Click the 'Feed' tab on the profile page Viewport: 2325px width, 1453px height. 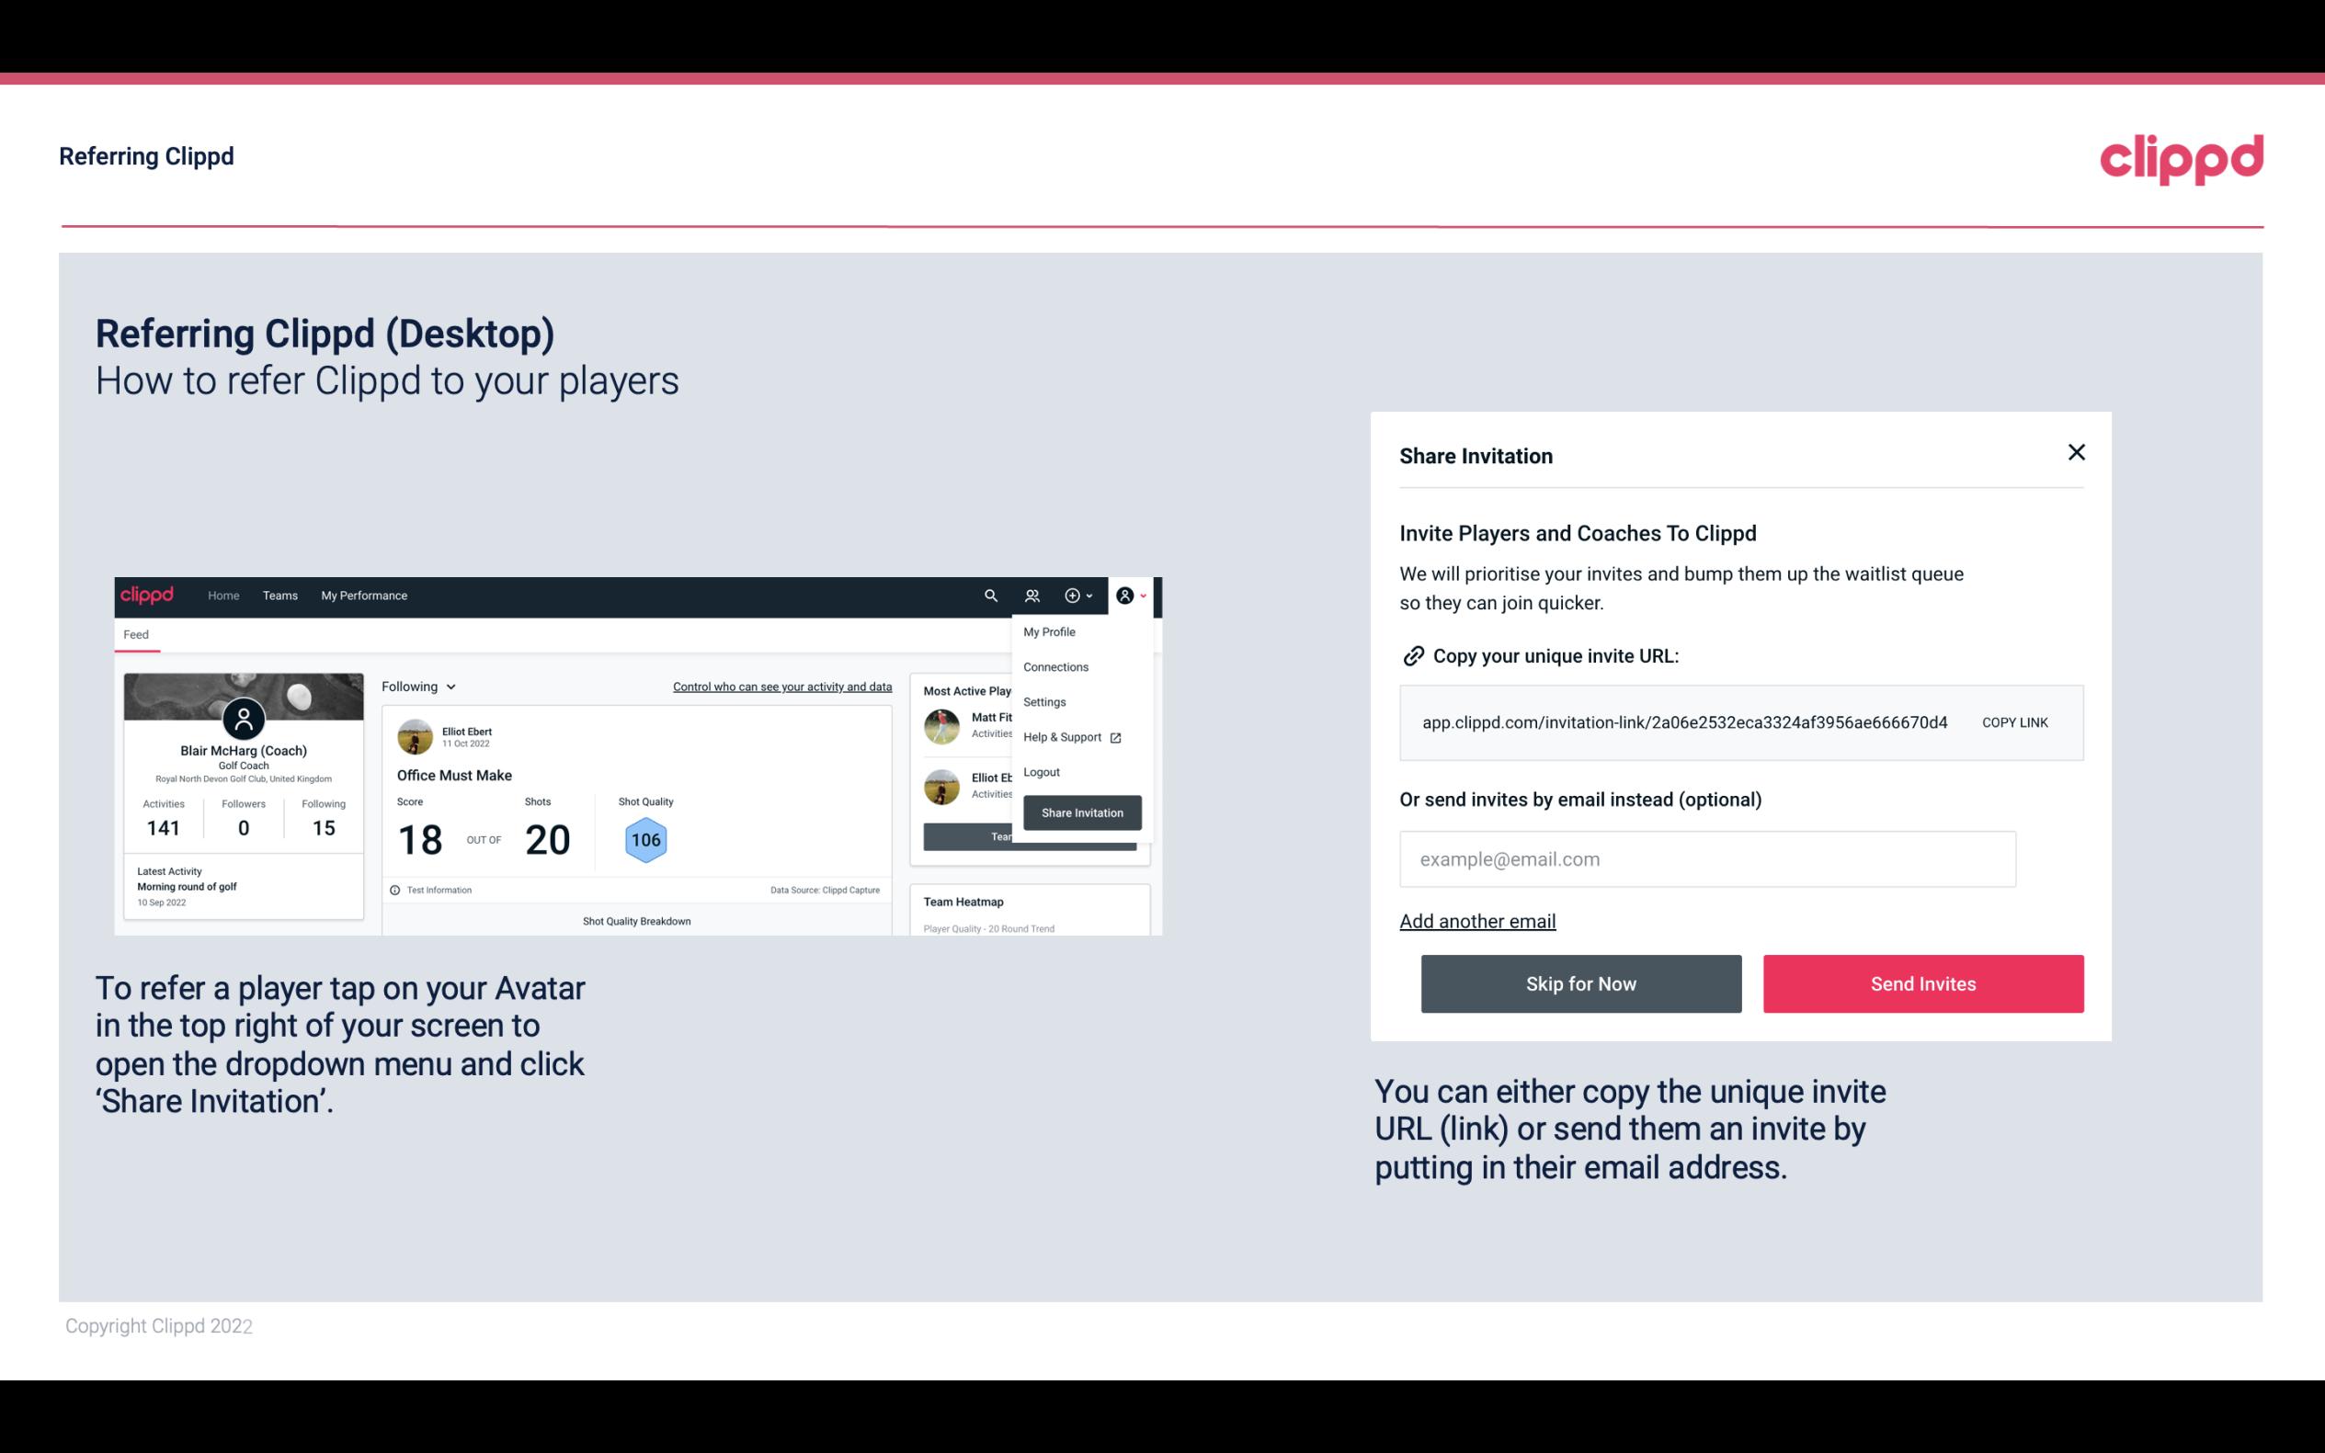click(x=135, y=634)
